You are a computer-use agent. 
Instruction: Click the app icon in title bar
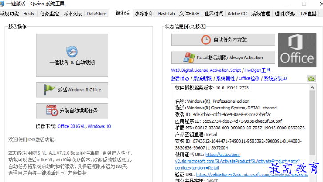tap(2, 4)
